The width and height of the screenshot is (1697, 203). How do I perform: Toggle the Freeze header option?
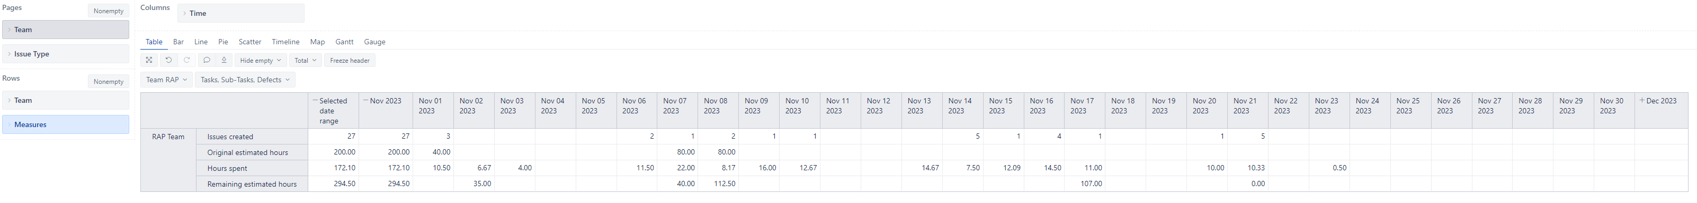pyautogui.click(x=350, y=60)
